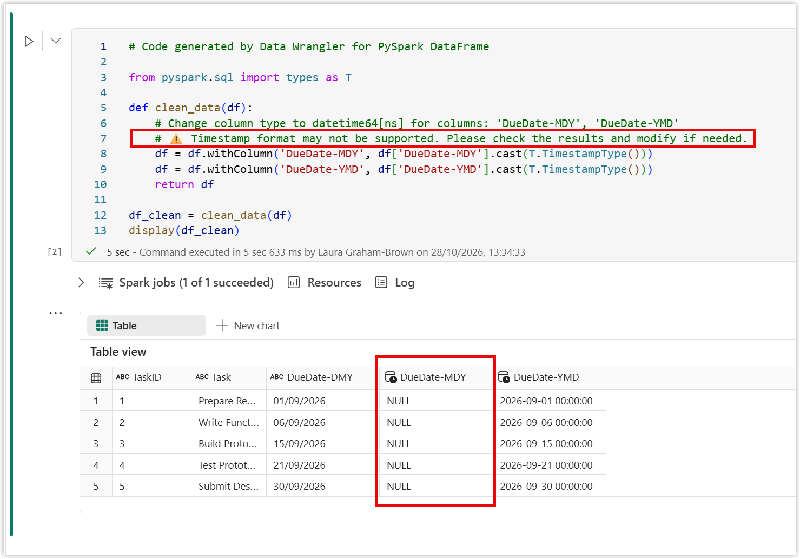Open run options dropdown chevron
Screen dimensions: 800x559
56,41
